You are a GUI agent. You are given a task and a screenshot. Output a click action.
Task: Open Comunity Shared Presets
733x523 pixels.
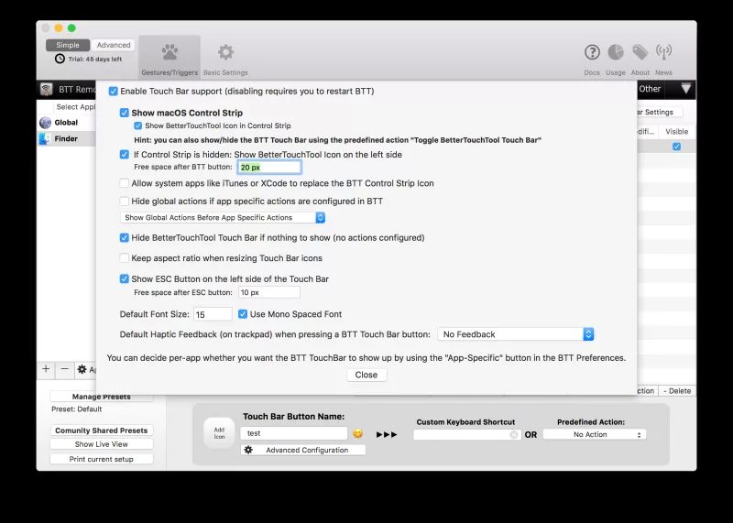[x=102, y=430]
